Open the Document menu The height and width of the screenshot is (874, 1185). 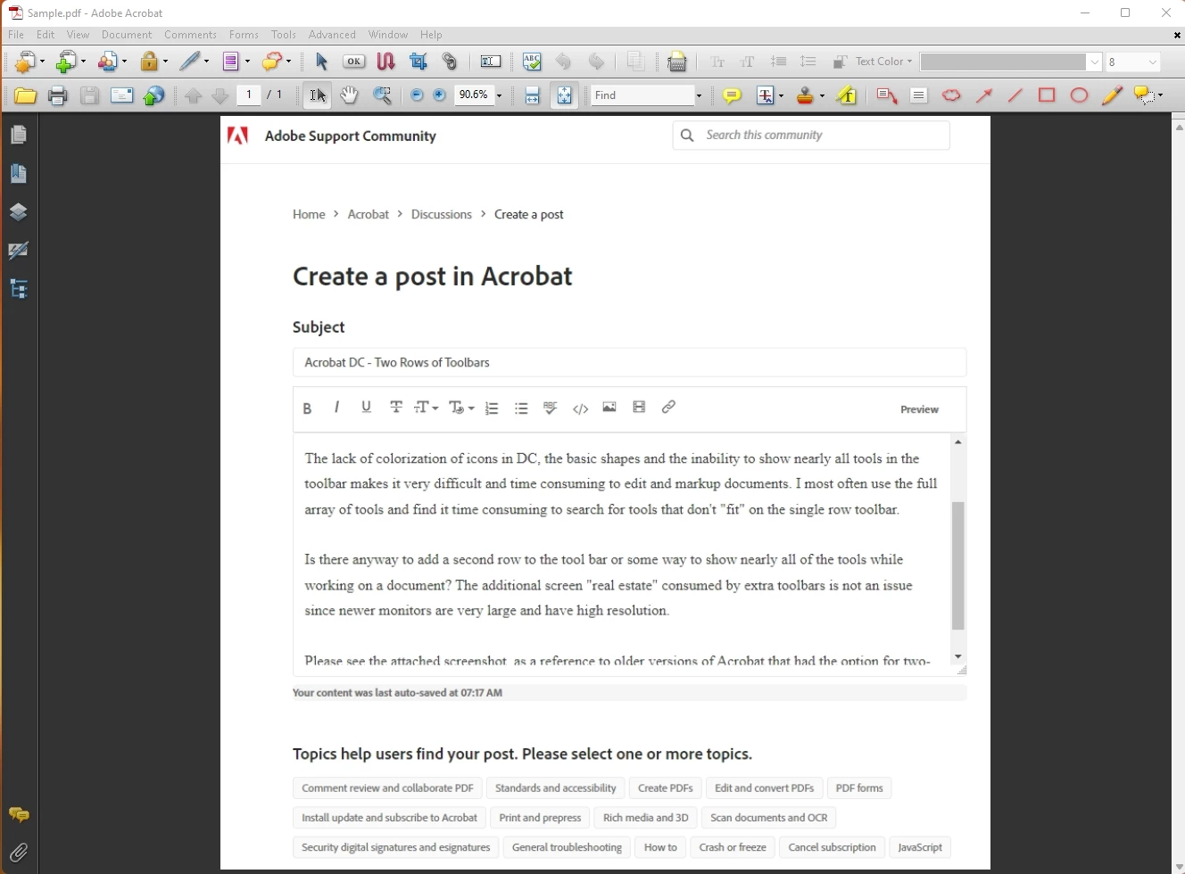127,35
